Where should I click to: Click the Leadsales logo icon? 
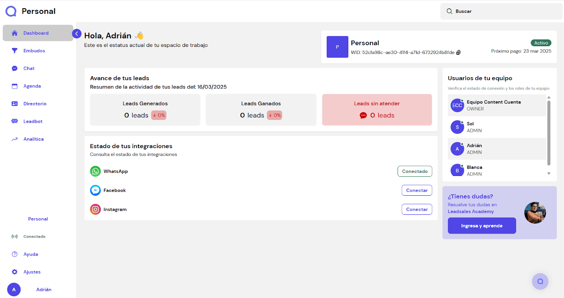[x=11, y=11]
